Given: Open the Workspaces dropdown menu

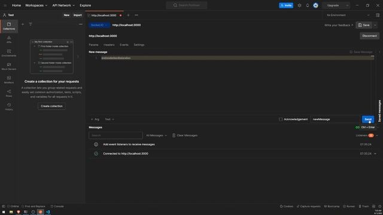Looking at the screenshot, I should pyautogui.click(x=36, y=5).
